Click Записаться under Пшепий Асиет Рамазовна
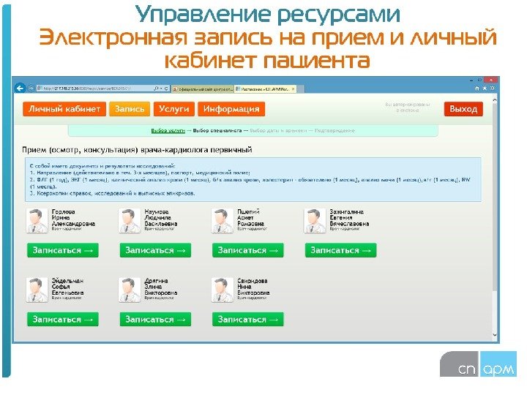The width and height of the screenshot is (527, 395). (x=248, y=251)
